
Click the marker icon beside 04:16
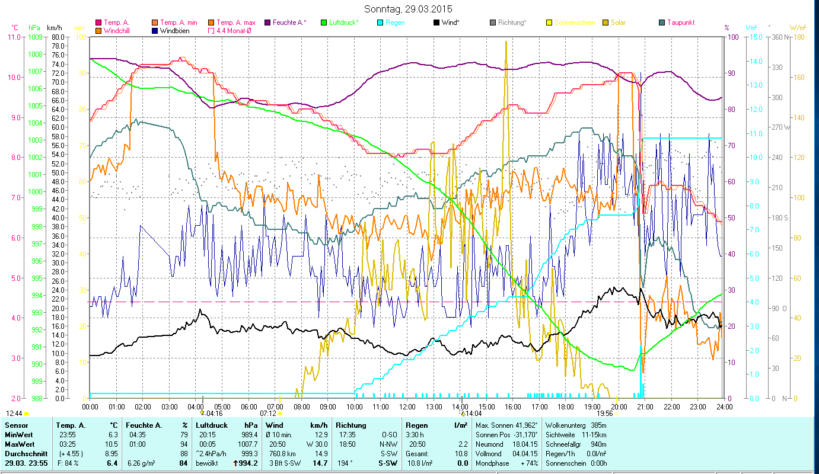(202, 413)
